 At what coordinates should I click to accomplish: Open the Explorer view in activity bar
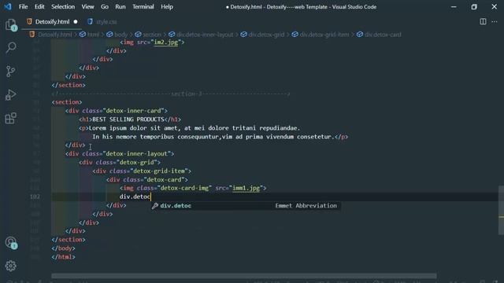point(10,24)
